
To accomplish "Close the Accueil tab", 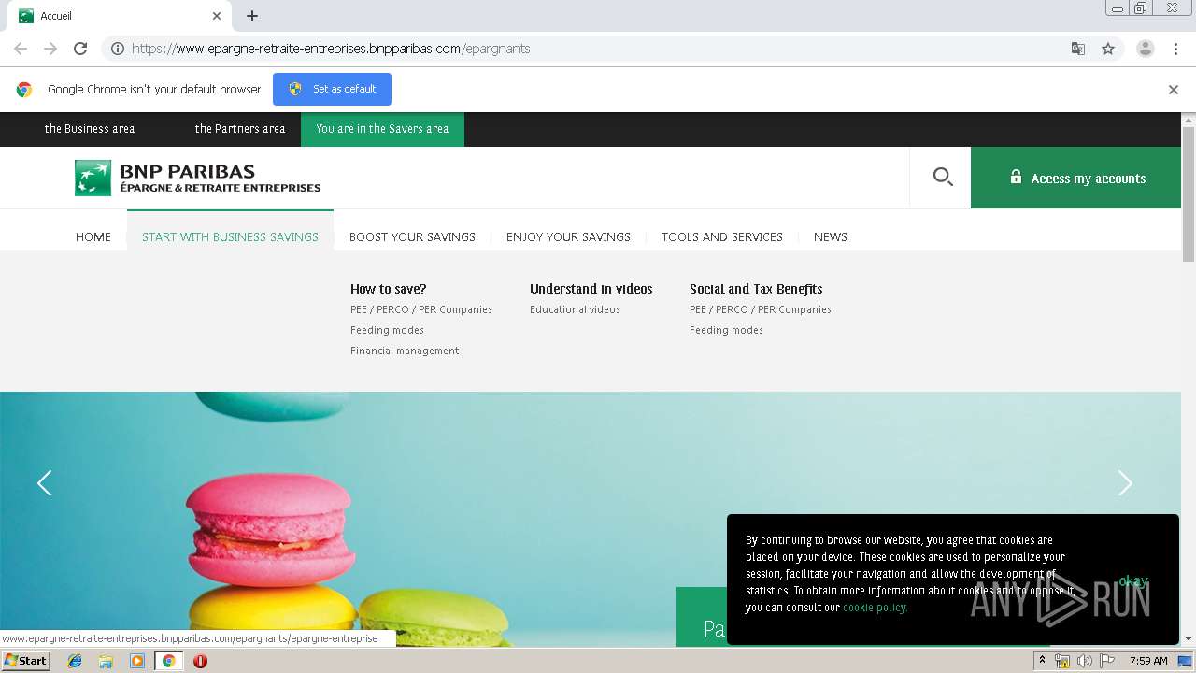I will 217,16.
